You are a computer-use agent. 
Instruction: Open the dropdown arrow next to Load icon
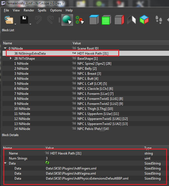pos(15,24)
